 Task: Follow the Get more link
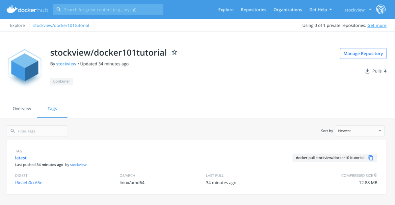coord(377,25)
